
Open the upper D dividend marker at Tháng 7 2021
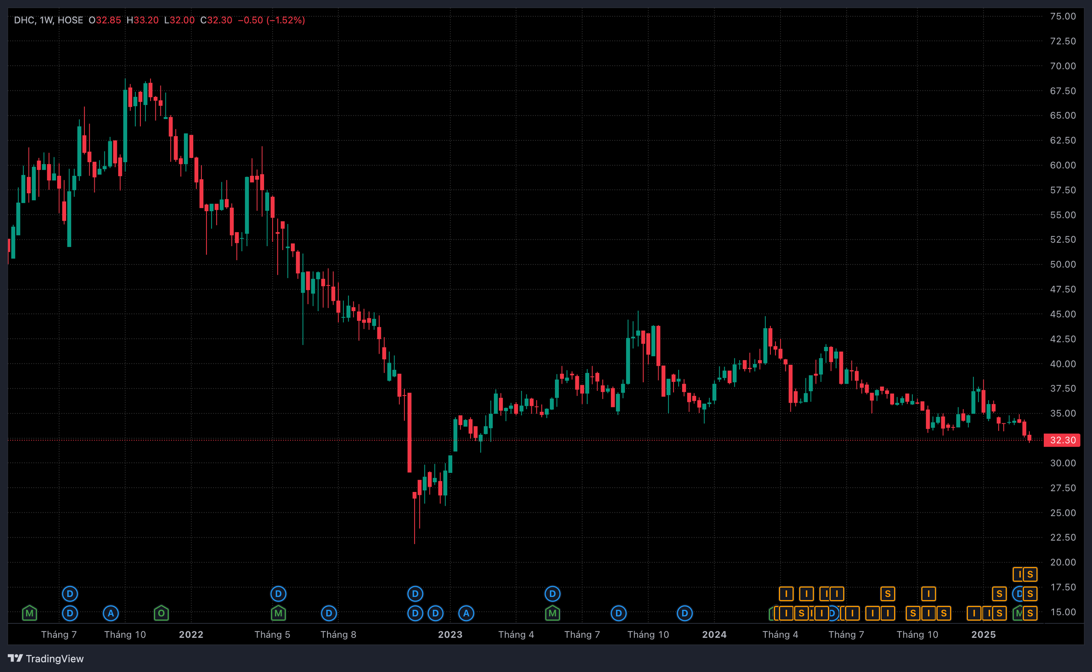tap(70, 594)
